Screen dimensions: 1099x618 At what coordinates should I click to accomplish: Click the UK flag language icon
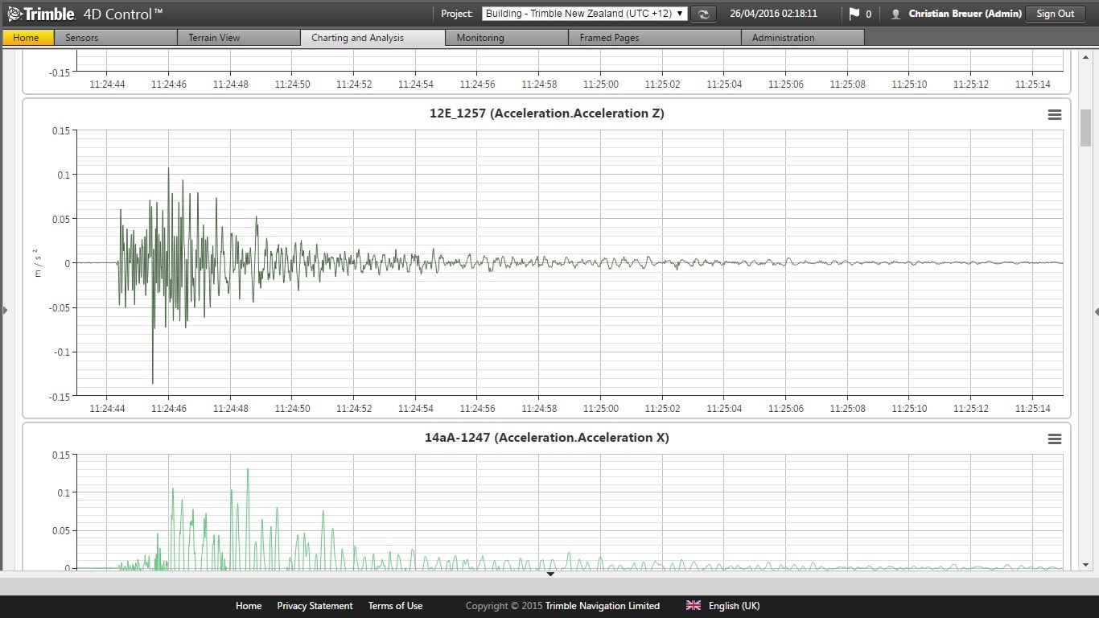[x=693, y=606]
